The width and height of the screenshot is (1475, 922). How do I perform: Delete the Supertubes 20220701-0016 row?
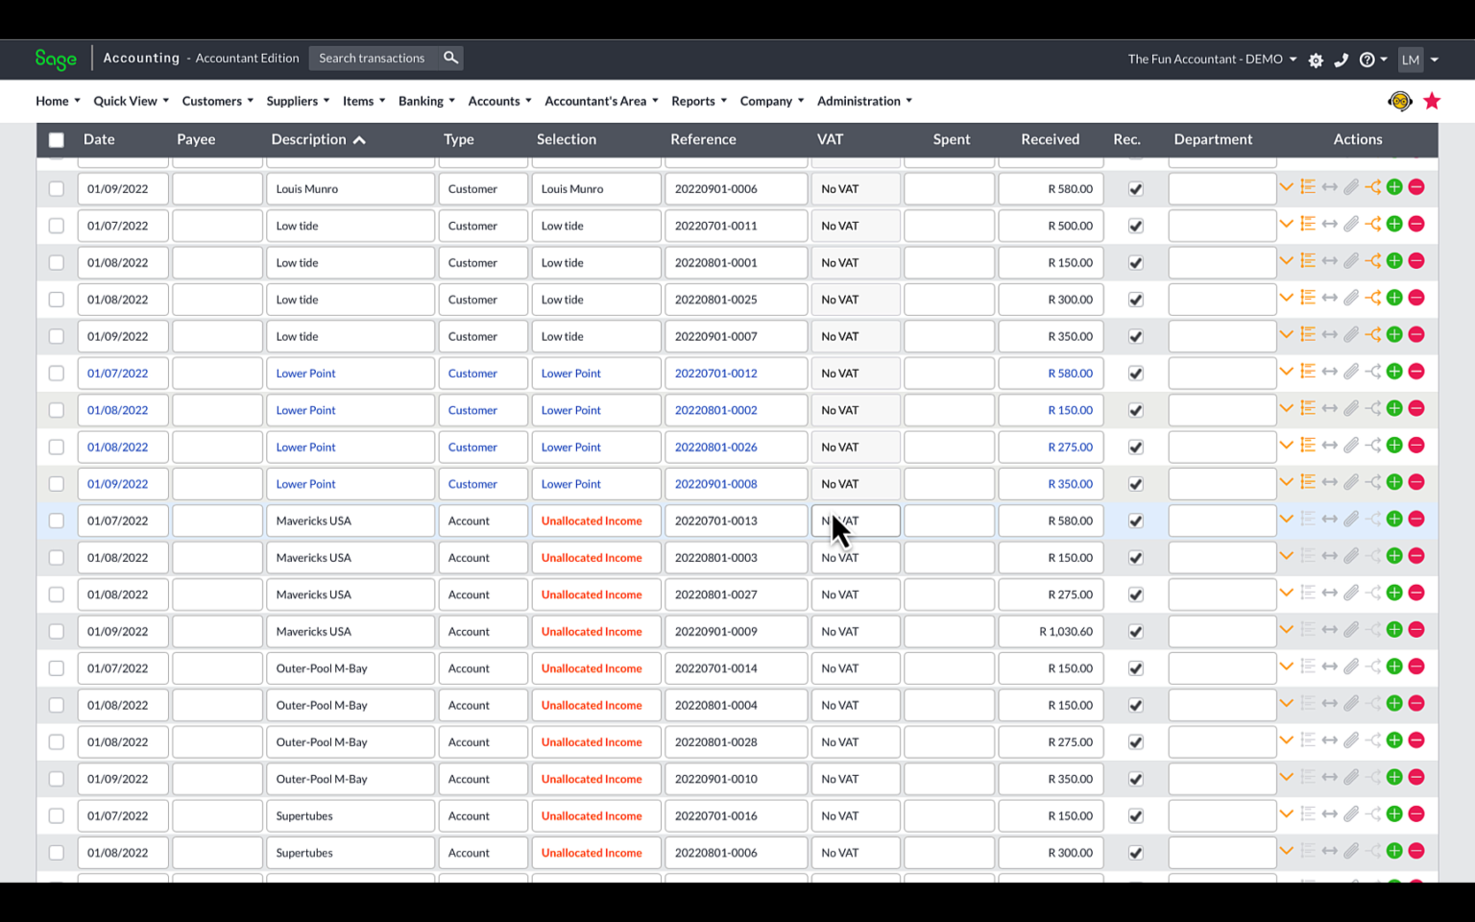click(1416, 813)
